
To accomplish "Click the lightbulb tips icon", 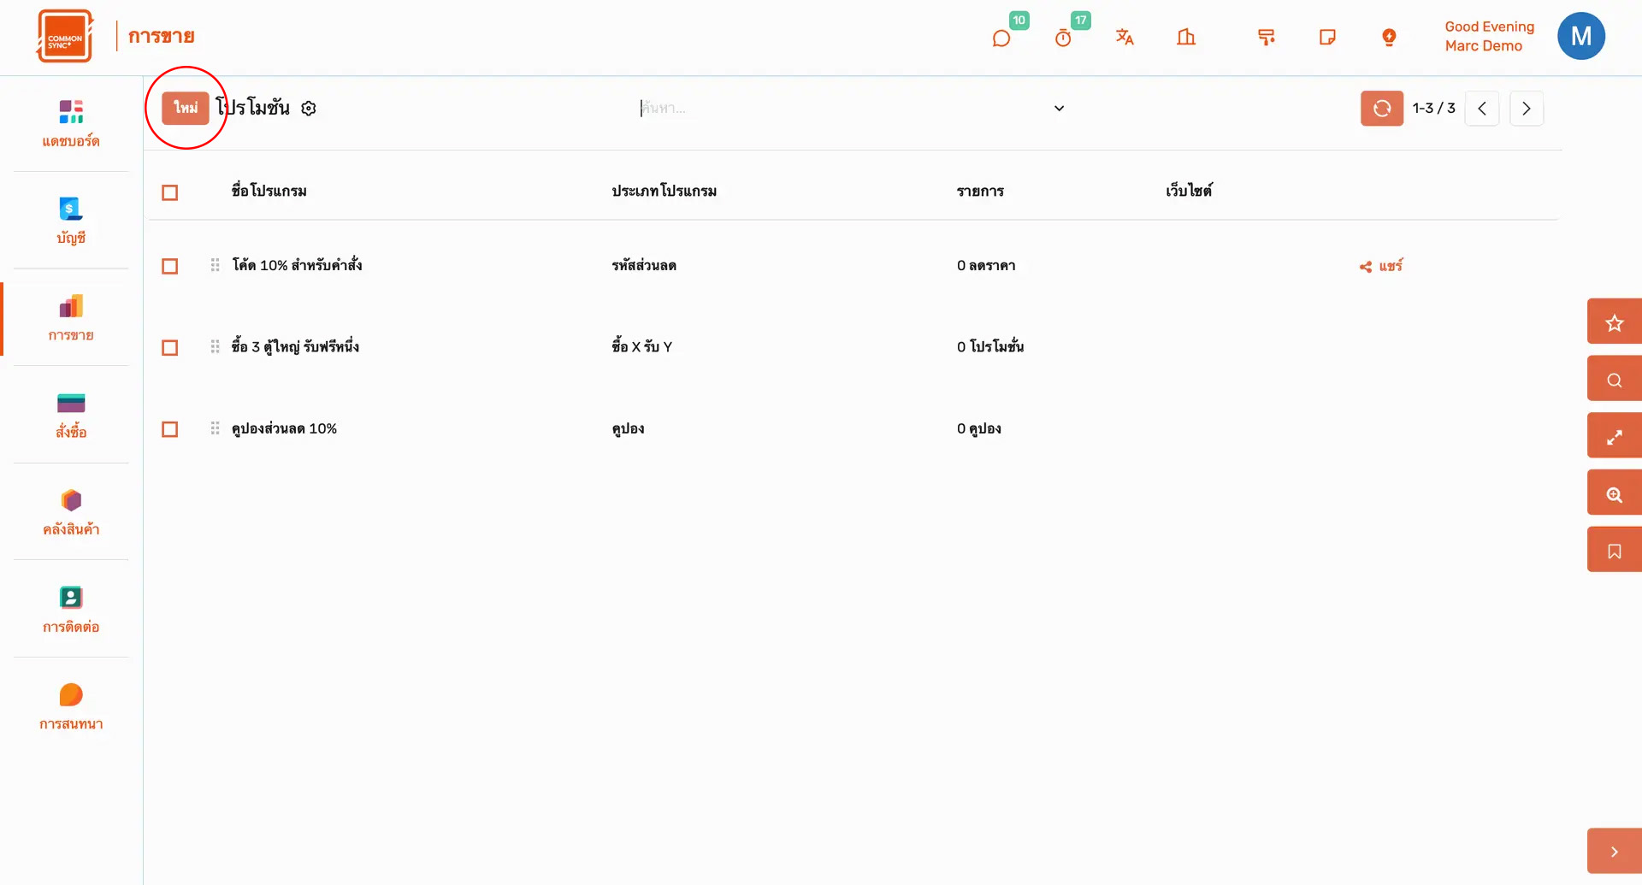I will coord(1389,37).
